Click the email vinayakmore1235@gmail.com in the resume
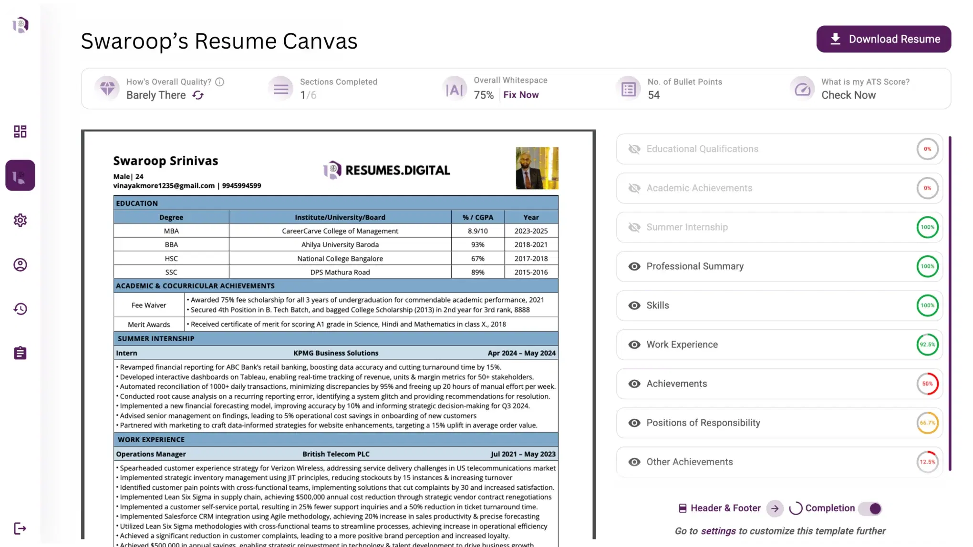 pyautogui.click(x=164, y=186)
